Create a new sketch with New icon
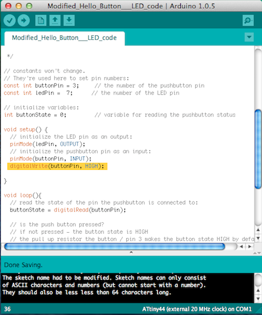 point(41,21)
